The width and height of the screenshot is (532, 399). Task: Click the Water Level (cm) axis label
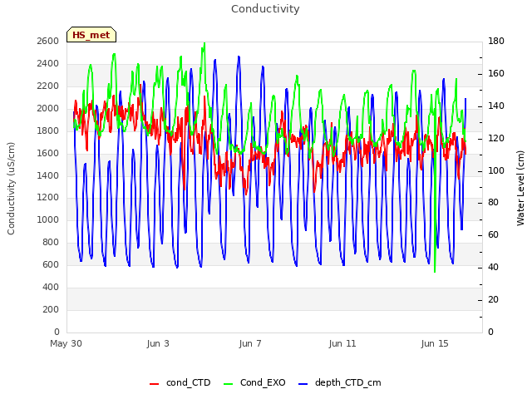(520, 189)
